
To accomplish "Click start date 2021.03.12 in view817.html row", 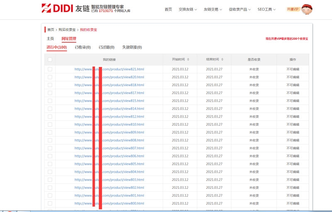I will [x=180, y=93].
